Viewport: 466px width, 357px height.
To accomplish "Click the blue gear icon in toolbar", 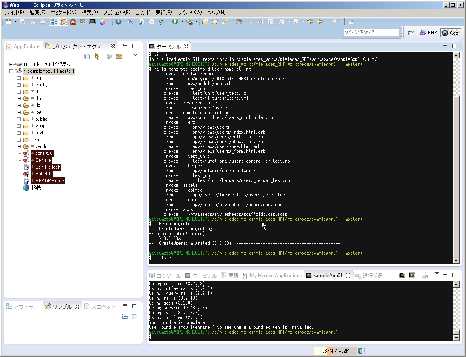I will (x=118, y=22).
